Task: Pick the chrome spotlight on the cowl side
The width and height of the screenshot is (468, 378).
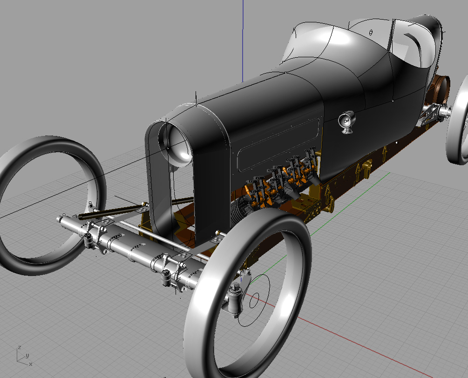Action: [346, 121]
